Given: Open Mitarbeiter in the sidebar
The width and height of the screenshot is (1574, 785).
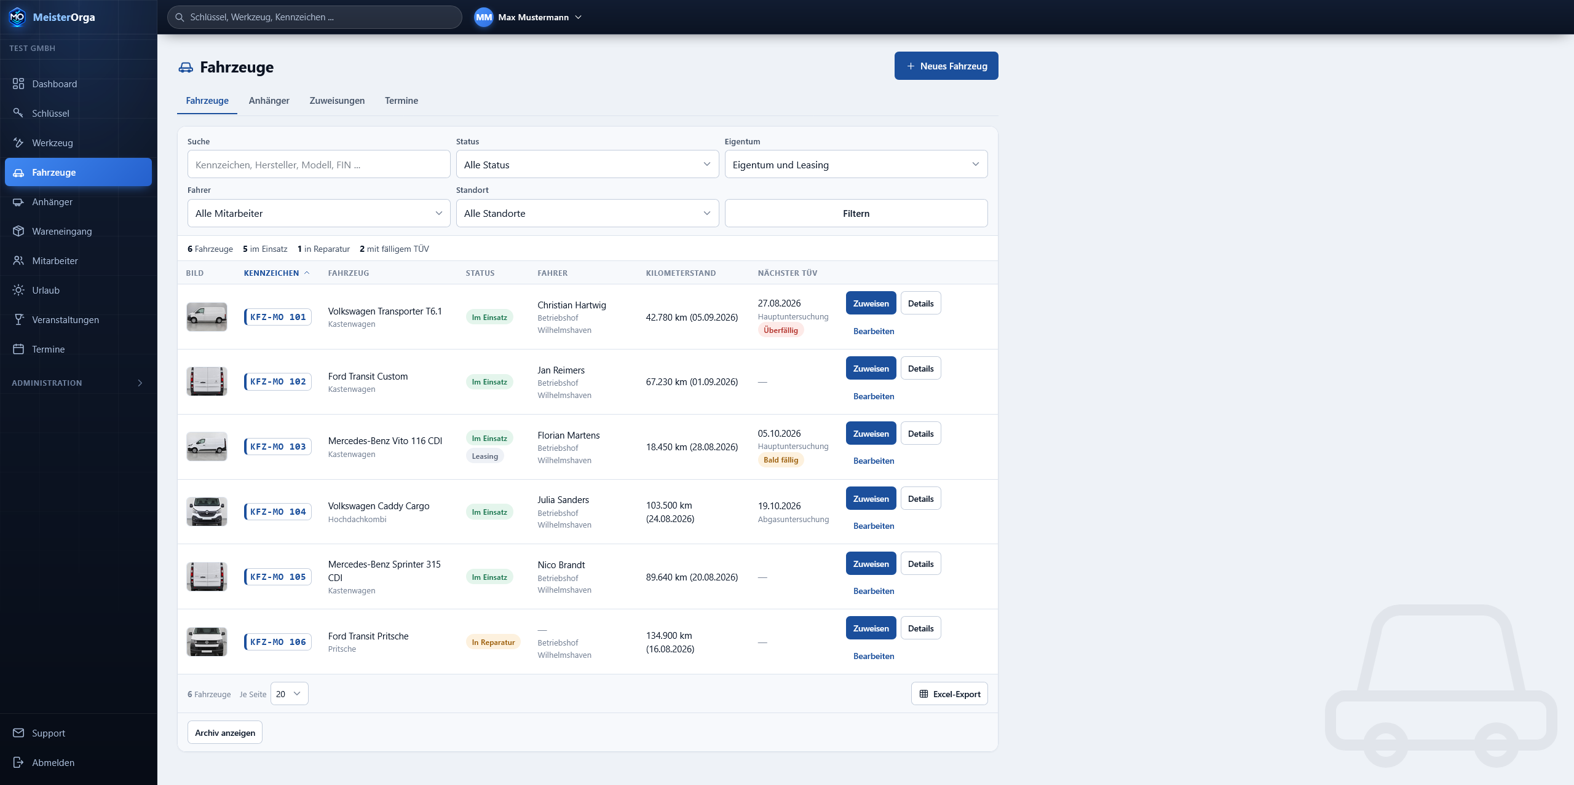Looking at the screenshot, I should point(78,261).
